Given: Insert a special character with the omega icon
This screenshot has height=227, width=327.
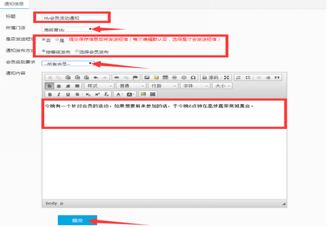Looking at the screenshot, I should 193,77.
